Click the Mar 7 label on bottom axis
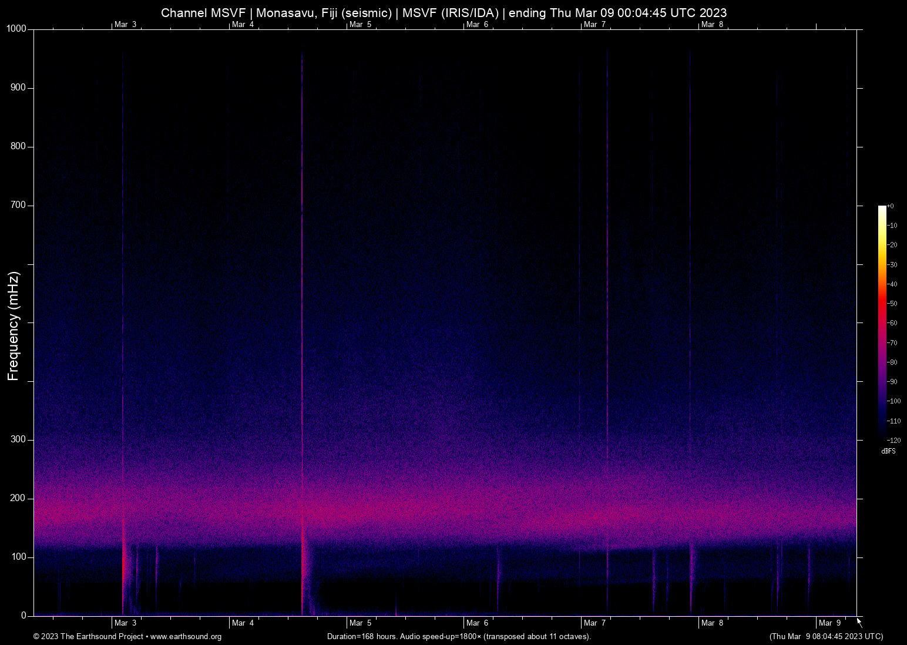The height and width of the screenshot is (645, 907). click(595, 623)
